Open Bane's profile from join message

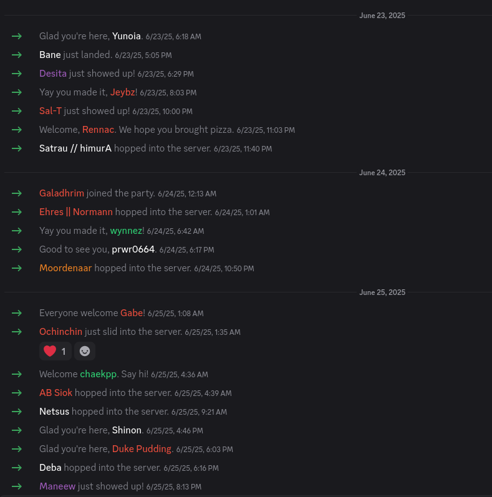pos(50,55)
